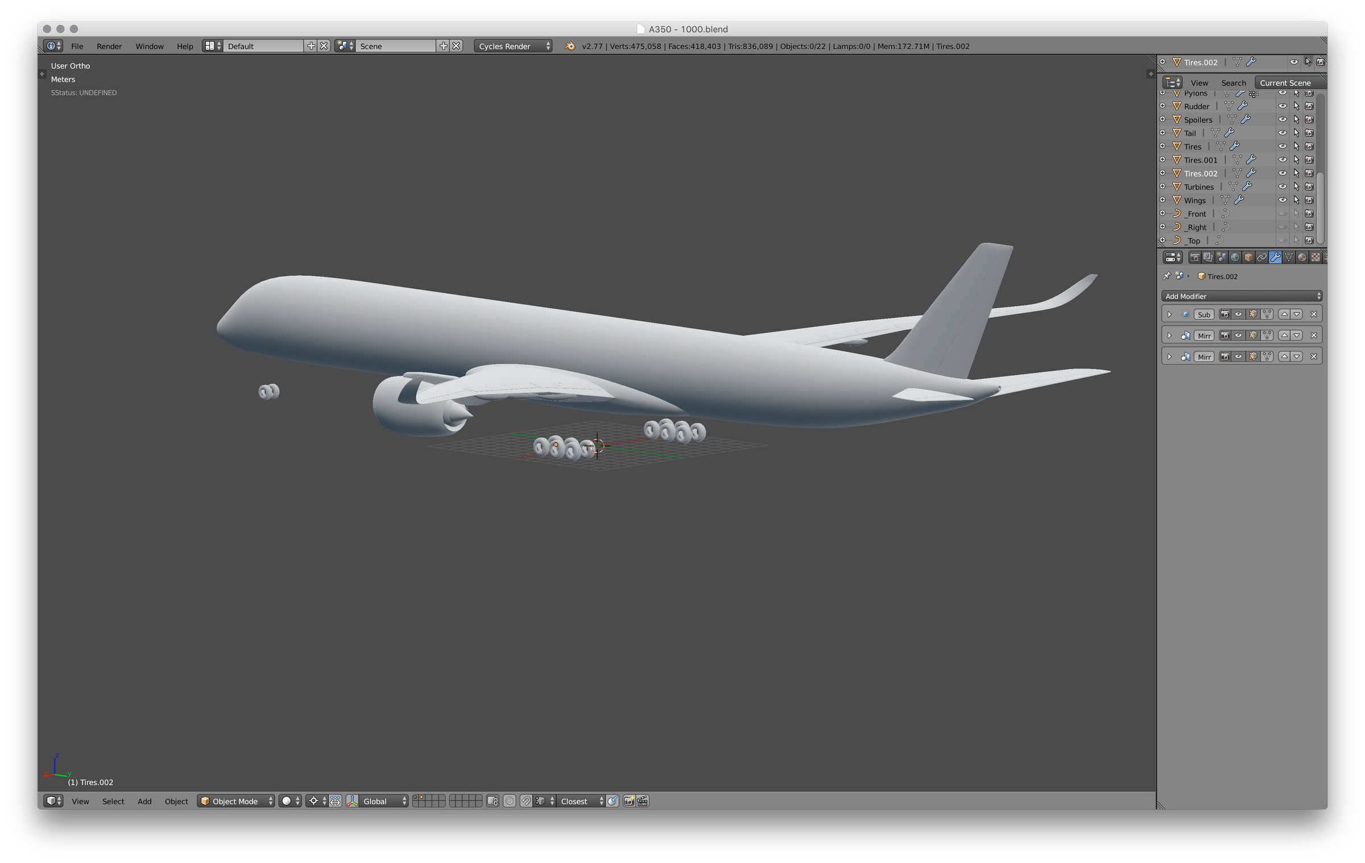Toggle viewport visibility of the Sub modifier
The height and width of the screenshot is (863, 1365).
coord(1238,314)
